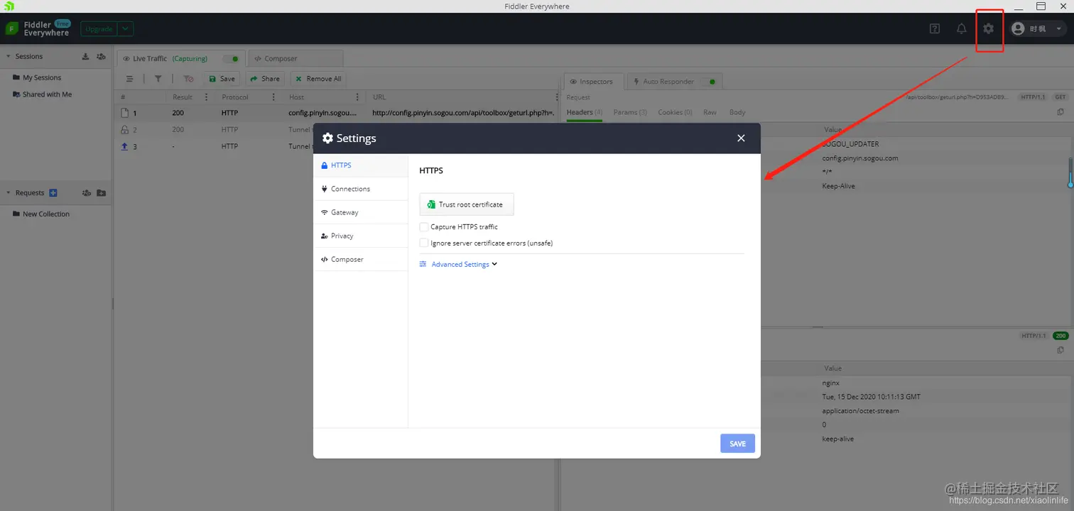Viewport: 1074px width, 511px height.
Task: Click the document icon of session 1
Action: (x=125, y=113)
